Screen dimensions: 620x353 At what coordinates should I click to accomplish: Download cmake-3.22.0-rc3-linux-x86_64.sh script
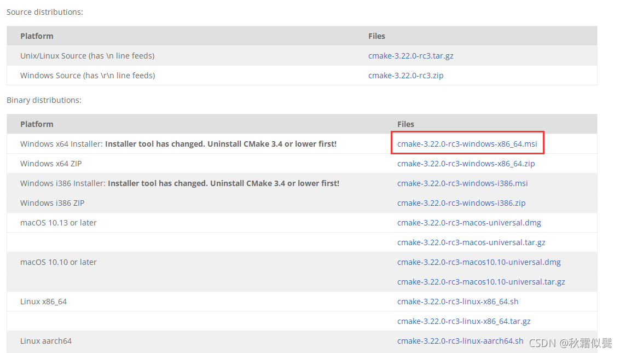[x=457, y=302]
